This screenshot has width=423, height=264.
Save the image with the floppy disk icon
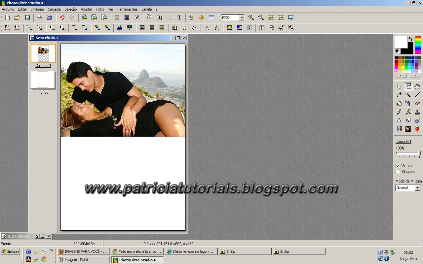click(x=27, y=17)
